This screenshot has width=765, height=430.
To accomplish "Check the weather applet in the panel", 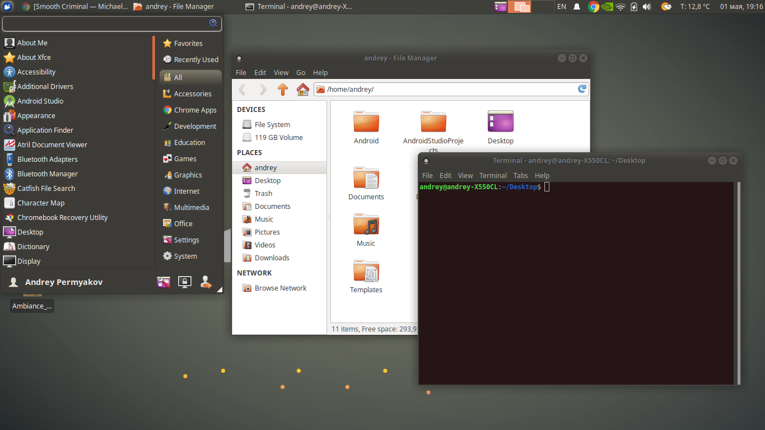I will point(666,7).
